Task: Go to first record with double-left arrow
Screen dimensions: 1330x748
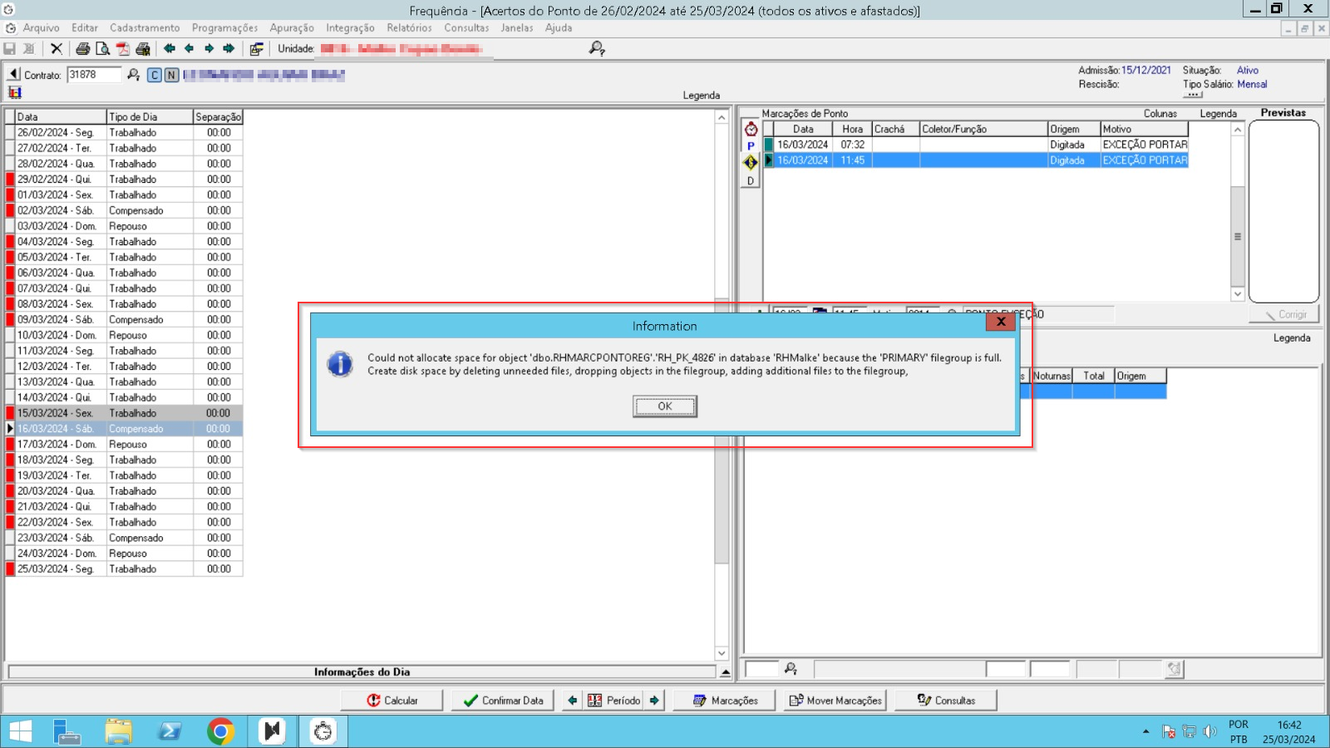Action: coord(170,49)
